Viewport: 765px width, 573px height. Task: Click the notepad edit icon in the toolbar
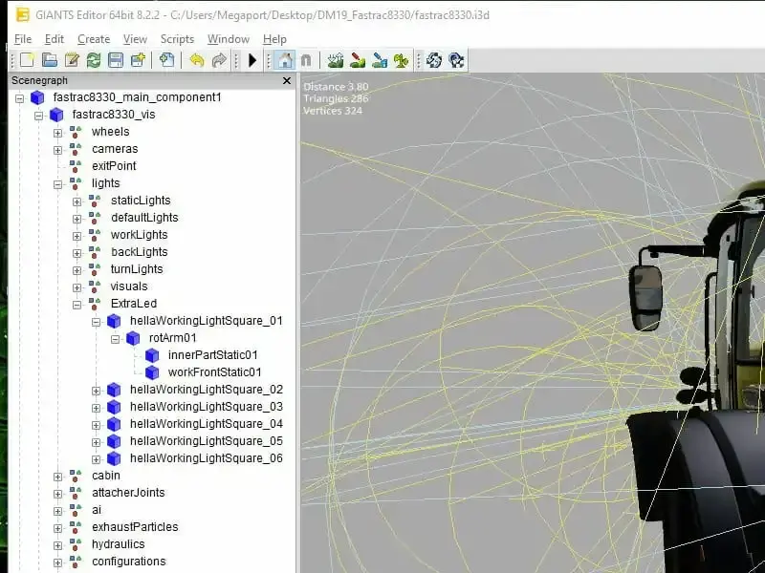pyautogui.click(x=72, y=60)
